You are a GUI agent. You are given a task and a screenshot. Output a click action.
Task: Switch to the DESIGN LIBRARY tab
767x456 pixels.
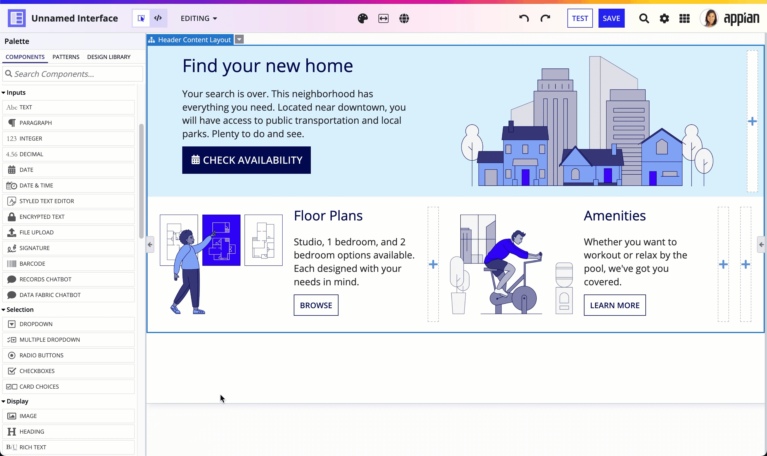[109, 57]
